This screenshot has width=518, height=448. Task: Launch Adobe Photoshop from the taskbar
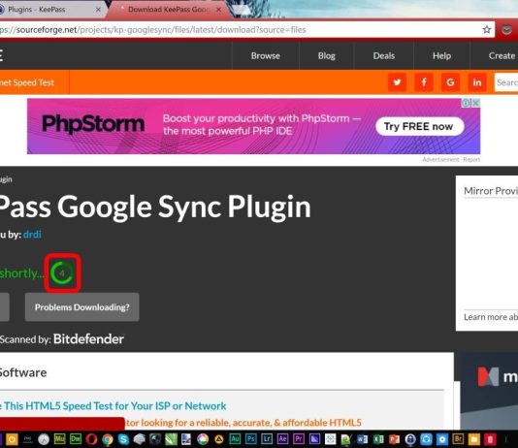tap(251, 439)
